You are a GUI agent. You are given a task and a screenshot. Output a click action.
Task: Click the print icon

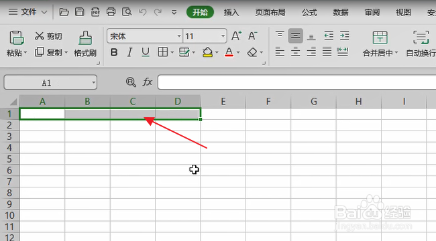click(111, 12)
